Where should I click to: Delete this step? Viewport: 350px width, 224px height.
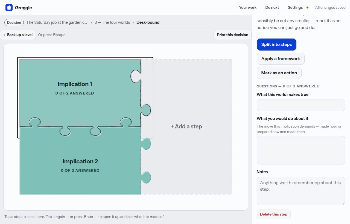273,214
